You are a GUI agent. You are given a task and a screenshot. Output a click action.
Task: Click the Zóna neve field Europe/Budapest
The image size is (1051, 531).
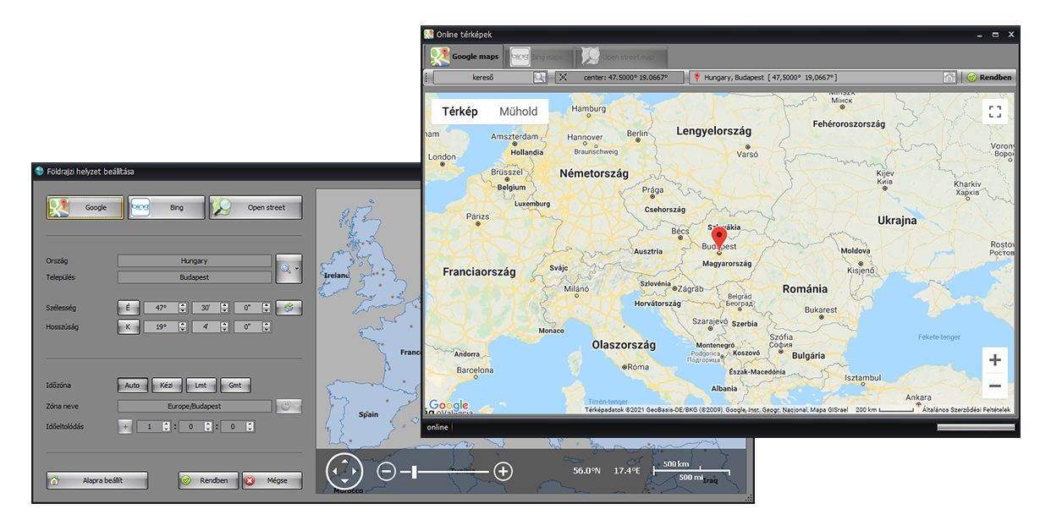pos(195,406)
